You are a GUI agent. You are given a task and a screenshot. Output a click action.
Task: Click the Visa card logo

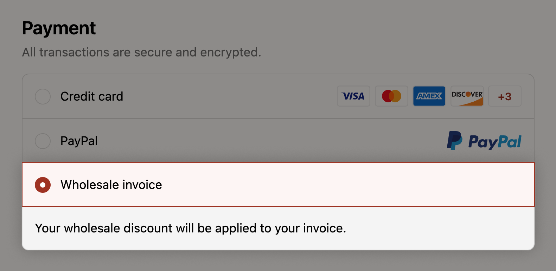pyautogui.click(x=353, y=96)
